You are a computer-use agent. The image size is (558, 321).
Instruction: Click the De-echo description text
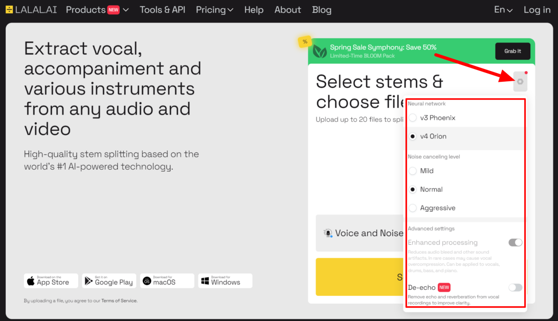[453, 300]
